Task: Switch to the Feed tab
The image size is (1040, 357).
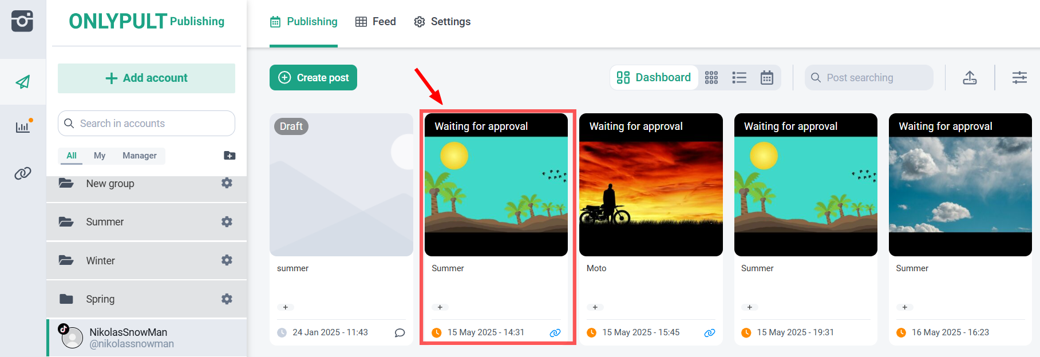Action: click(375, 22)
